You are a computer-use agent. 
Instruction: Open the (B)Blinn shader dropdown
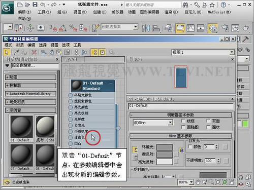pos(171,123)
